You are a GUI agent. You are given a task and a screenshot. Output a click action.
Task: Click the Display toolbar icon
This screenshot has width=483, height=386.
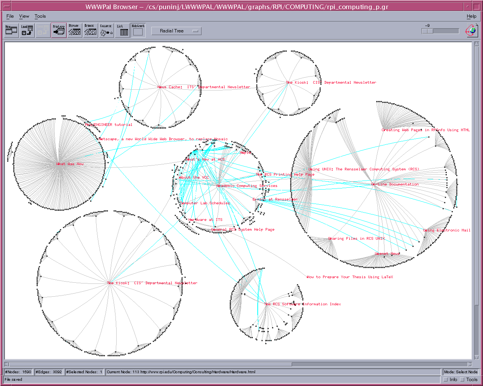tap(75, 31)
